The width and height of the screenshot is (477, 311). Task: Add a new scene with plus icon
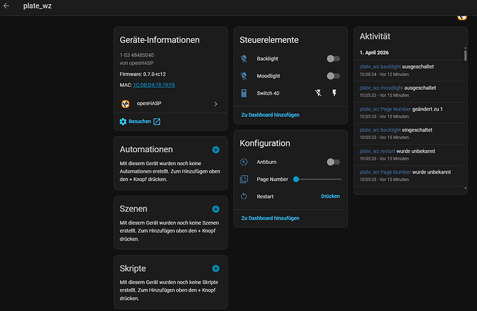pos(216,209)
